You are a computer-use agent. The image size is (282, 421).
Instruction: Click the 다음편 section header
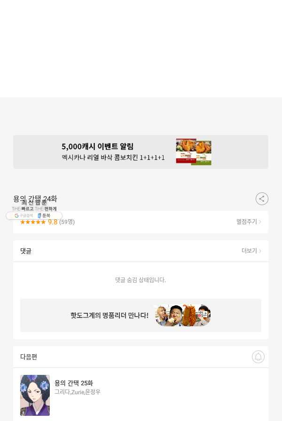click(29, 357)
